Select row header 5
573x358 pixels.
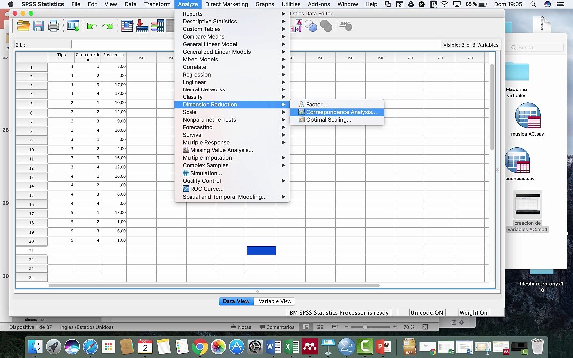pos(32,104)
